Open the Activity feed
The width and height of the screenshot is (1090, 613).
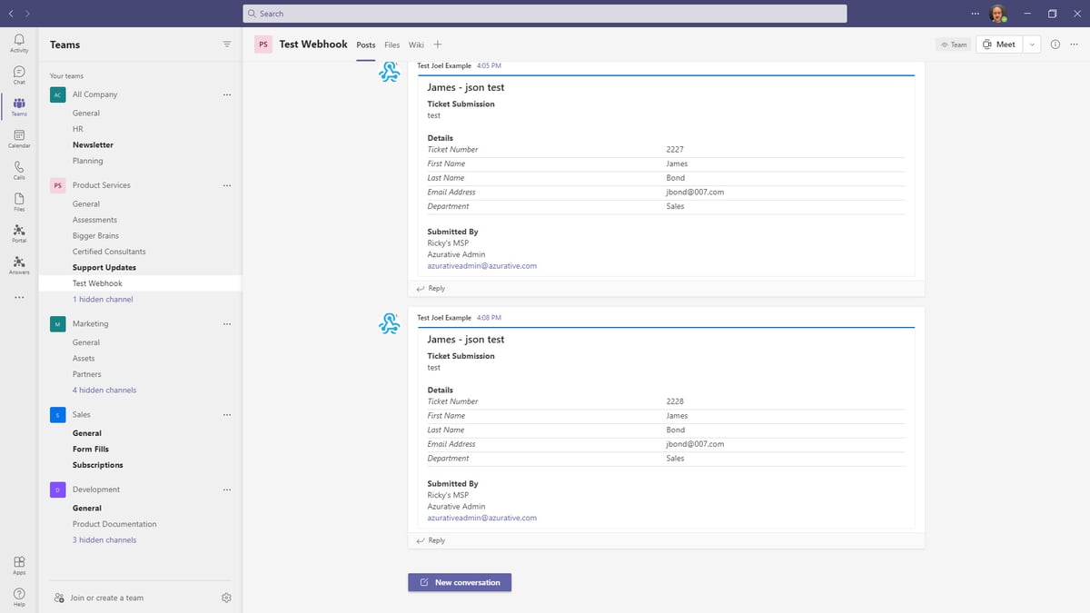(18, 41)
